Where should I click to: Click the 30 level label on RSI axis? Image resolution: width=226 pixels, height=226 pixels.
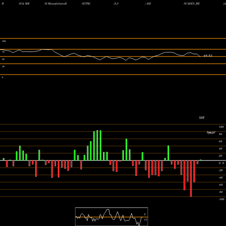tap(3, 66)
